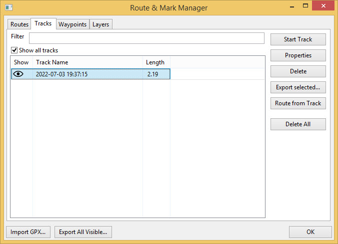338x244 pixels.
Task: Open track Properties
Action: click(x=298, y=55)
